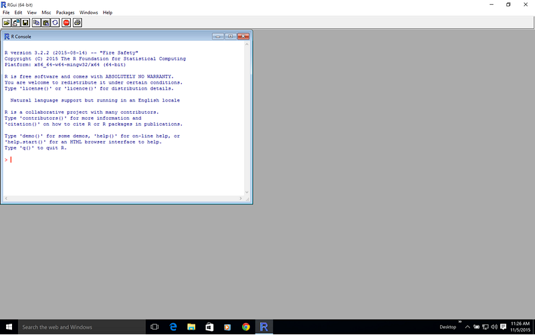Viewport: 535px width, 335px height.
Task: Launch Google Chrome from the taskbar
Action: 245,327
